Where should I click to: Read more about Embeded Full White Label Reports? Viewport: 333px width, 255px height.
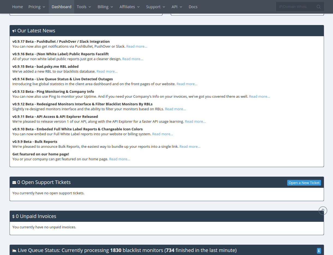click(x=163, y=134)
